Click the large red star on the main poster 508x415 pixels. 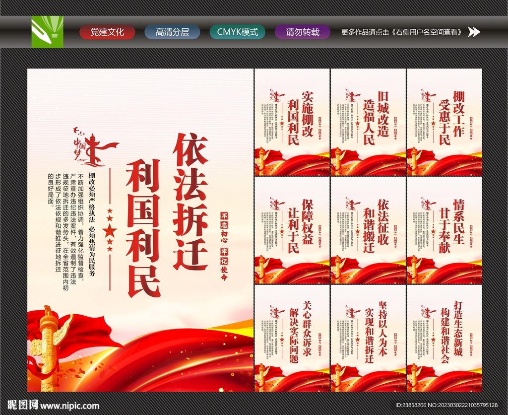(110, 230)
